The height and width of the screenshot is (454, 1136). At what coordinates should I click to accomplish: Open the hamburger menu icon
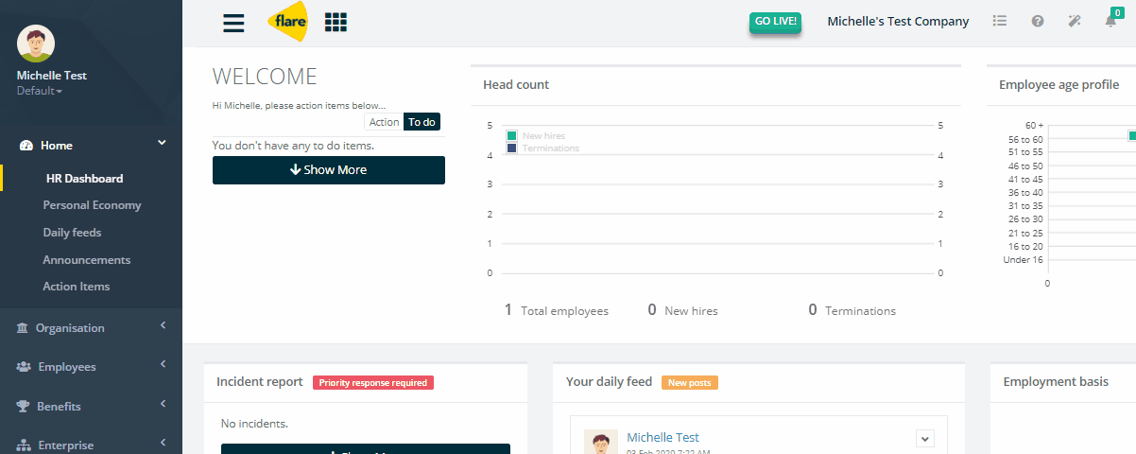[x=233, y=23]
